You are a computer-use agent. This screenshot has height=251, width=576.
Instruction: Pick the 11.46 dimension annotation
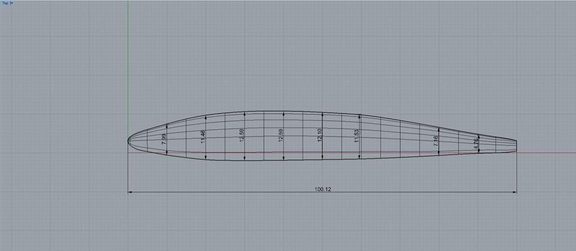pyautogui.click(x=203, y=136)
